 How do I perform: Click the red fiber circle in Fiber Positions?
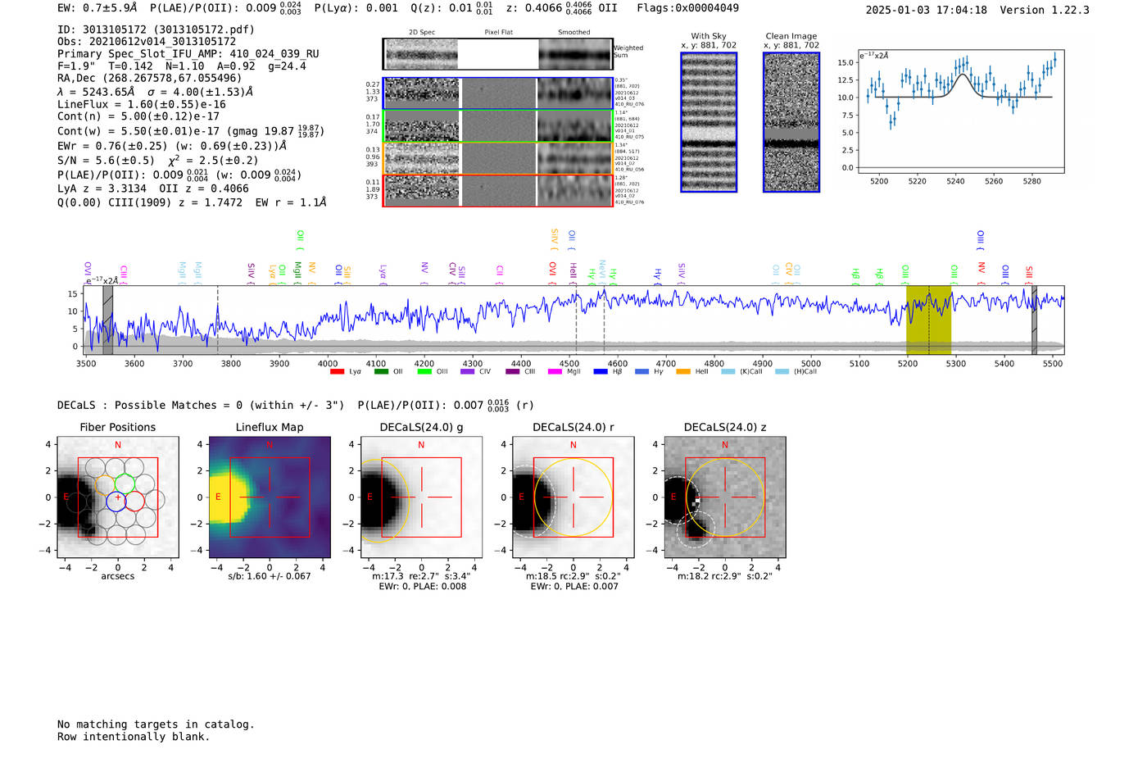[135, 501]
